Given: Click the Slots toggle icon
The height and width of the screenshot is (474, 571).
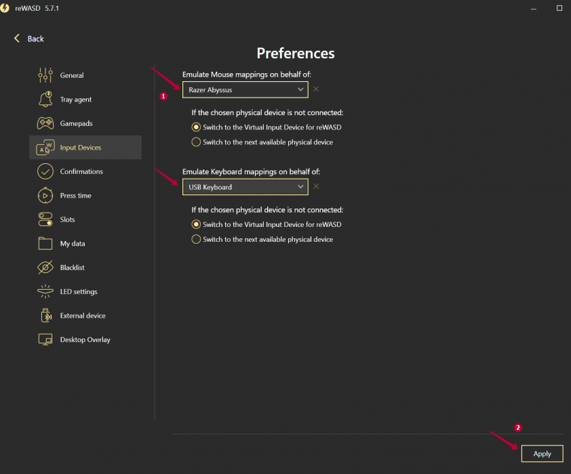Looking at the screenshot, I should click(x=45, y=219).
